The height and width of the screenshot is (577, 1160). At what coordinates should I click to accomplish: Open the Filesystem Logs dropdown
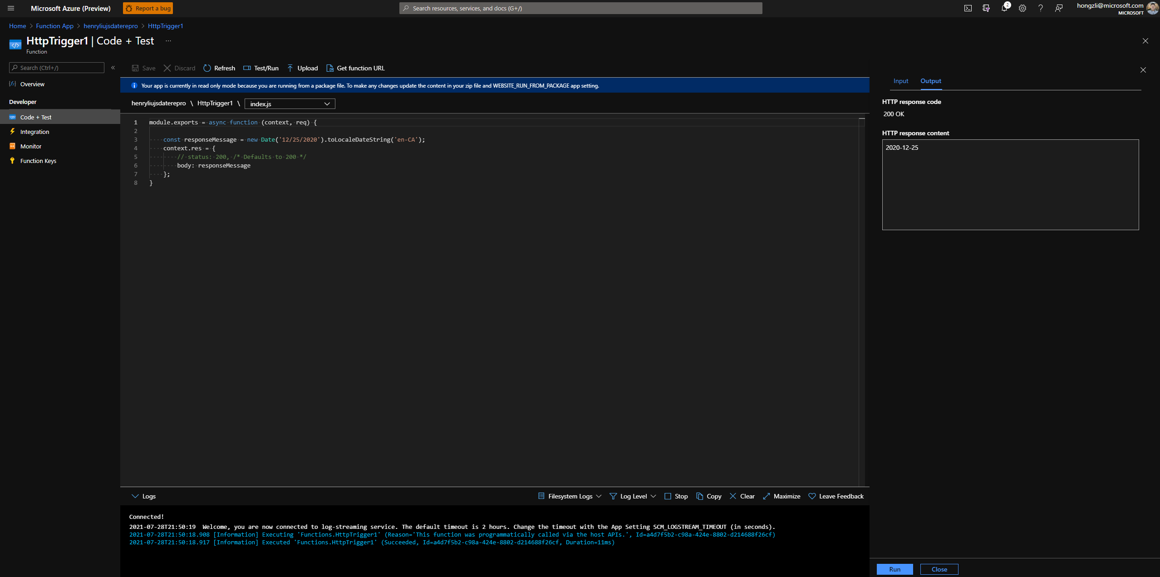pyautogui.click(x=569, y=496)
